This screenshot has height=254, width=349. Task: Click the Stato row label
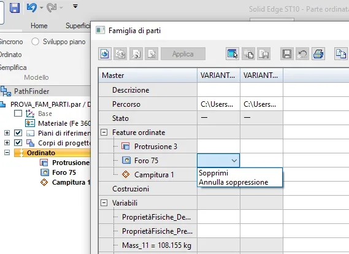point(120,118)
